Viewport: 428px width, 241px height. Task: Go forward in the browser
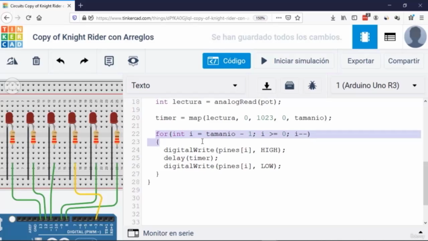tap(18, 18)
